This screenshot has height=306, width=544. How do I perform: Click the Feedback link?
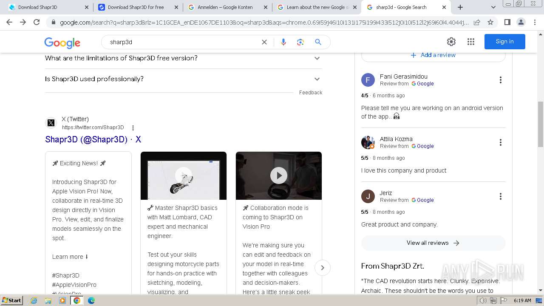[x=311, y=93]
